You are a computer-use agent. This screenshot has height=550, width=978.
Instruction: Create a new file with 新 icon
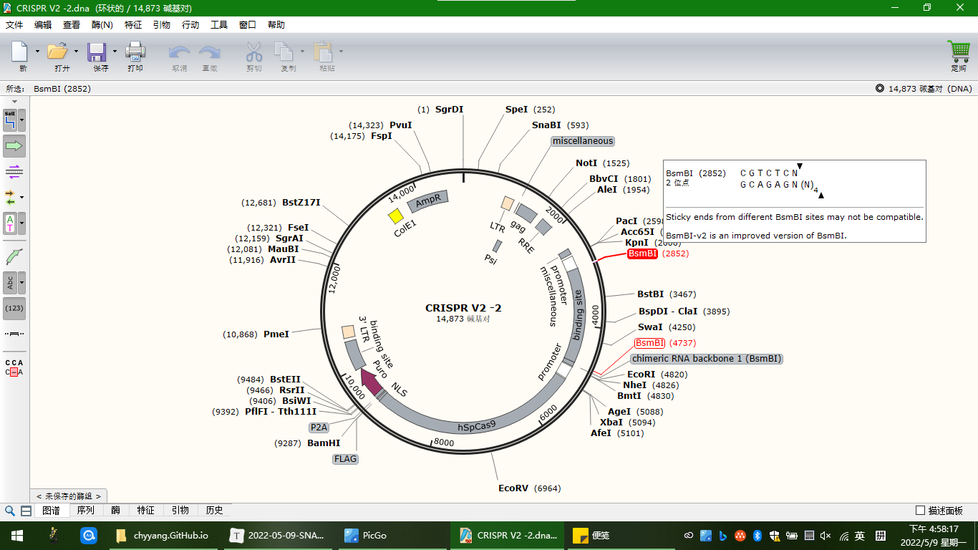coord(20,52)
